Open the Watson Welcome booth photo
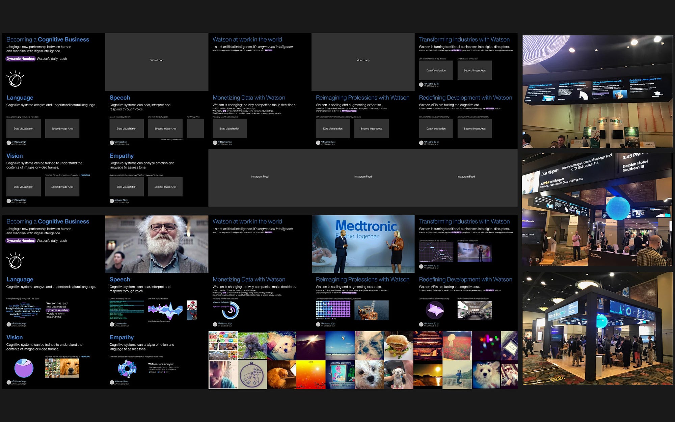Screen dimensions: 675x422 click(x=597, y=328)
